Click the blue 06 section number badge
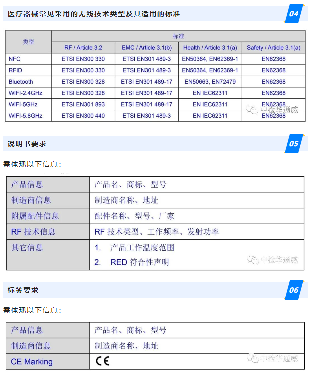Screen dimensions: 311x375 294,290
